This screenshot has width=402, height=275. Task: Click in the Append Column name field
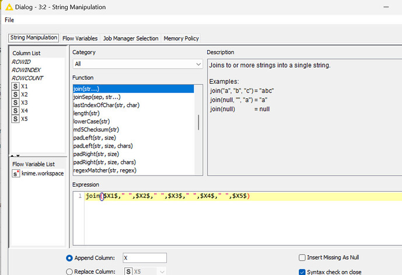145,258
